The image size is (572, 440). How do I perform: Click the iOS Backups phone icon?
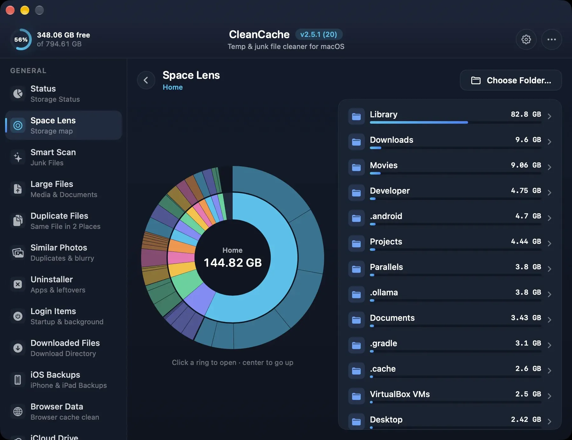[18, 380]
